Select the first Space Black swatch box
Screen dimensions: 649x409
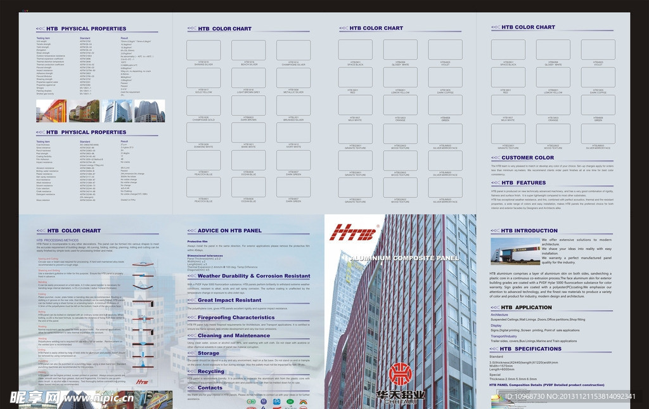[x=355, y=50]
